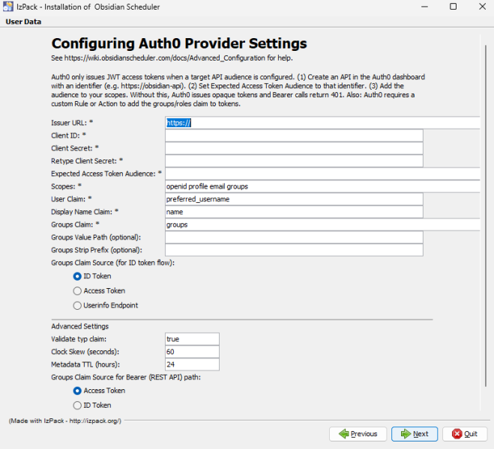The image size is (494, 449).
Task: Click the Validate typ claim field
Action: (x=192, y=339)
